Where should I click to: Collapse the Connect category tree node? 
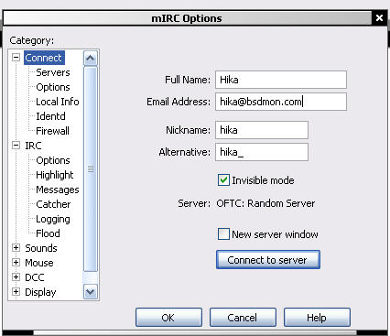(16, 58)
